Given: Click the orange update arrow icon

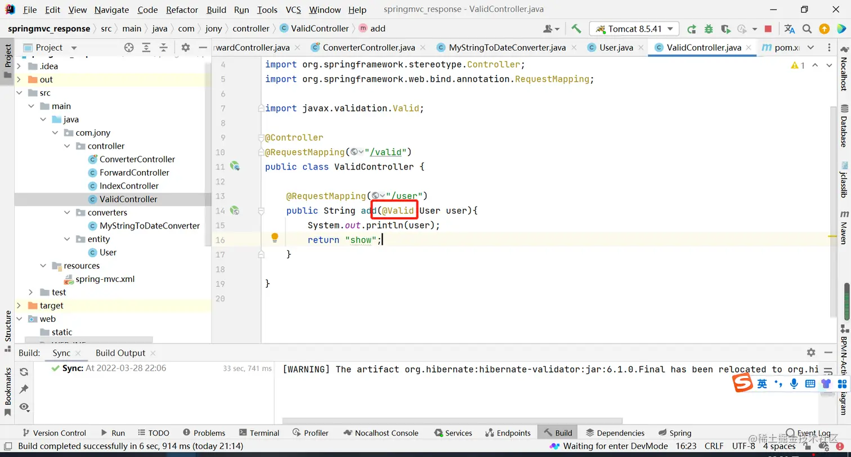Looking at the screenshot, I should click(x=824, y=29).
